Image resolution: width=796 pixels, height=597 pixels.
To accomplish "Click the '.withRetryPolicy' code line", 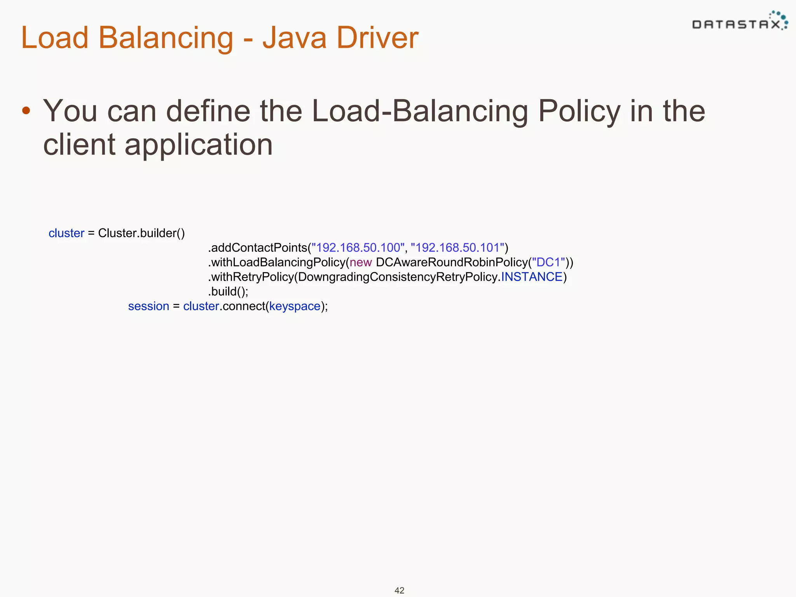I will [388, 277].
